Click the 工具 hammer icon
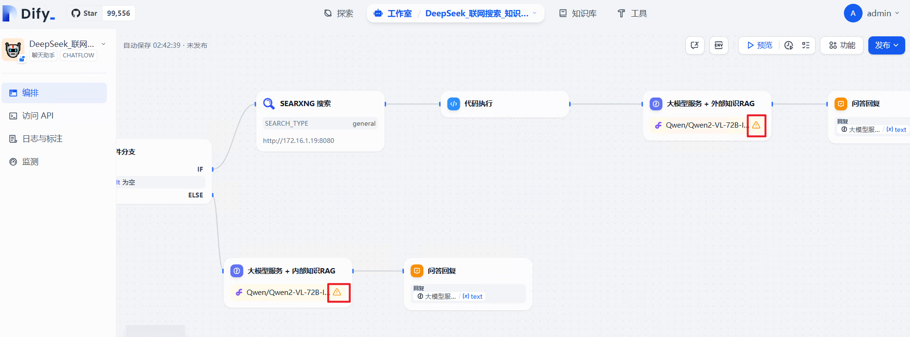 pyautogui.click(x=621, y=13)
